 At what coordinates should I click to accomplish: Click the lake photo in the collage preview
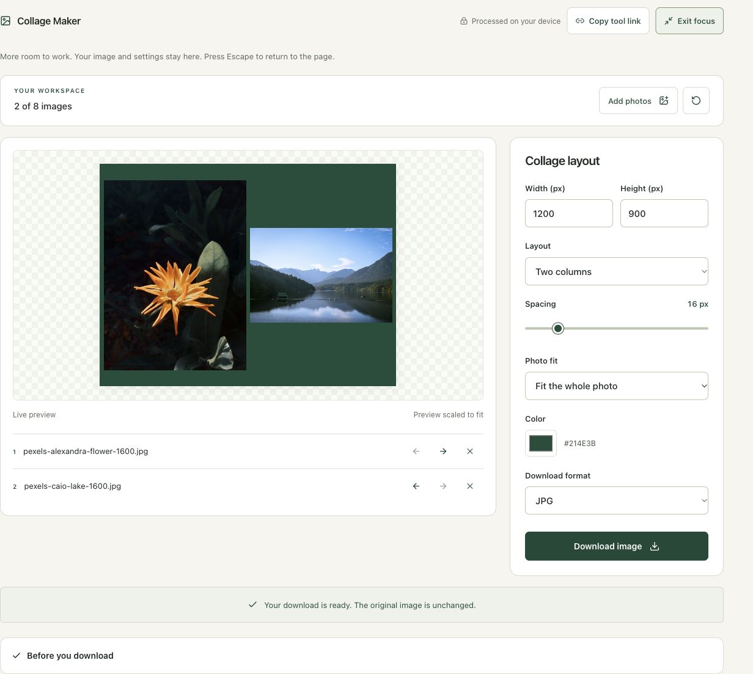pos(321,275)
